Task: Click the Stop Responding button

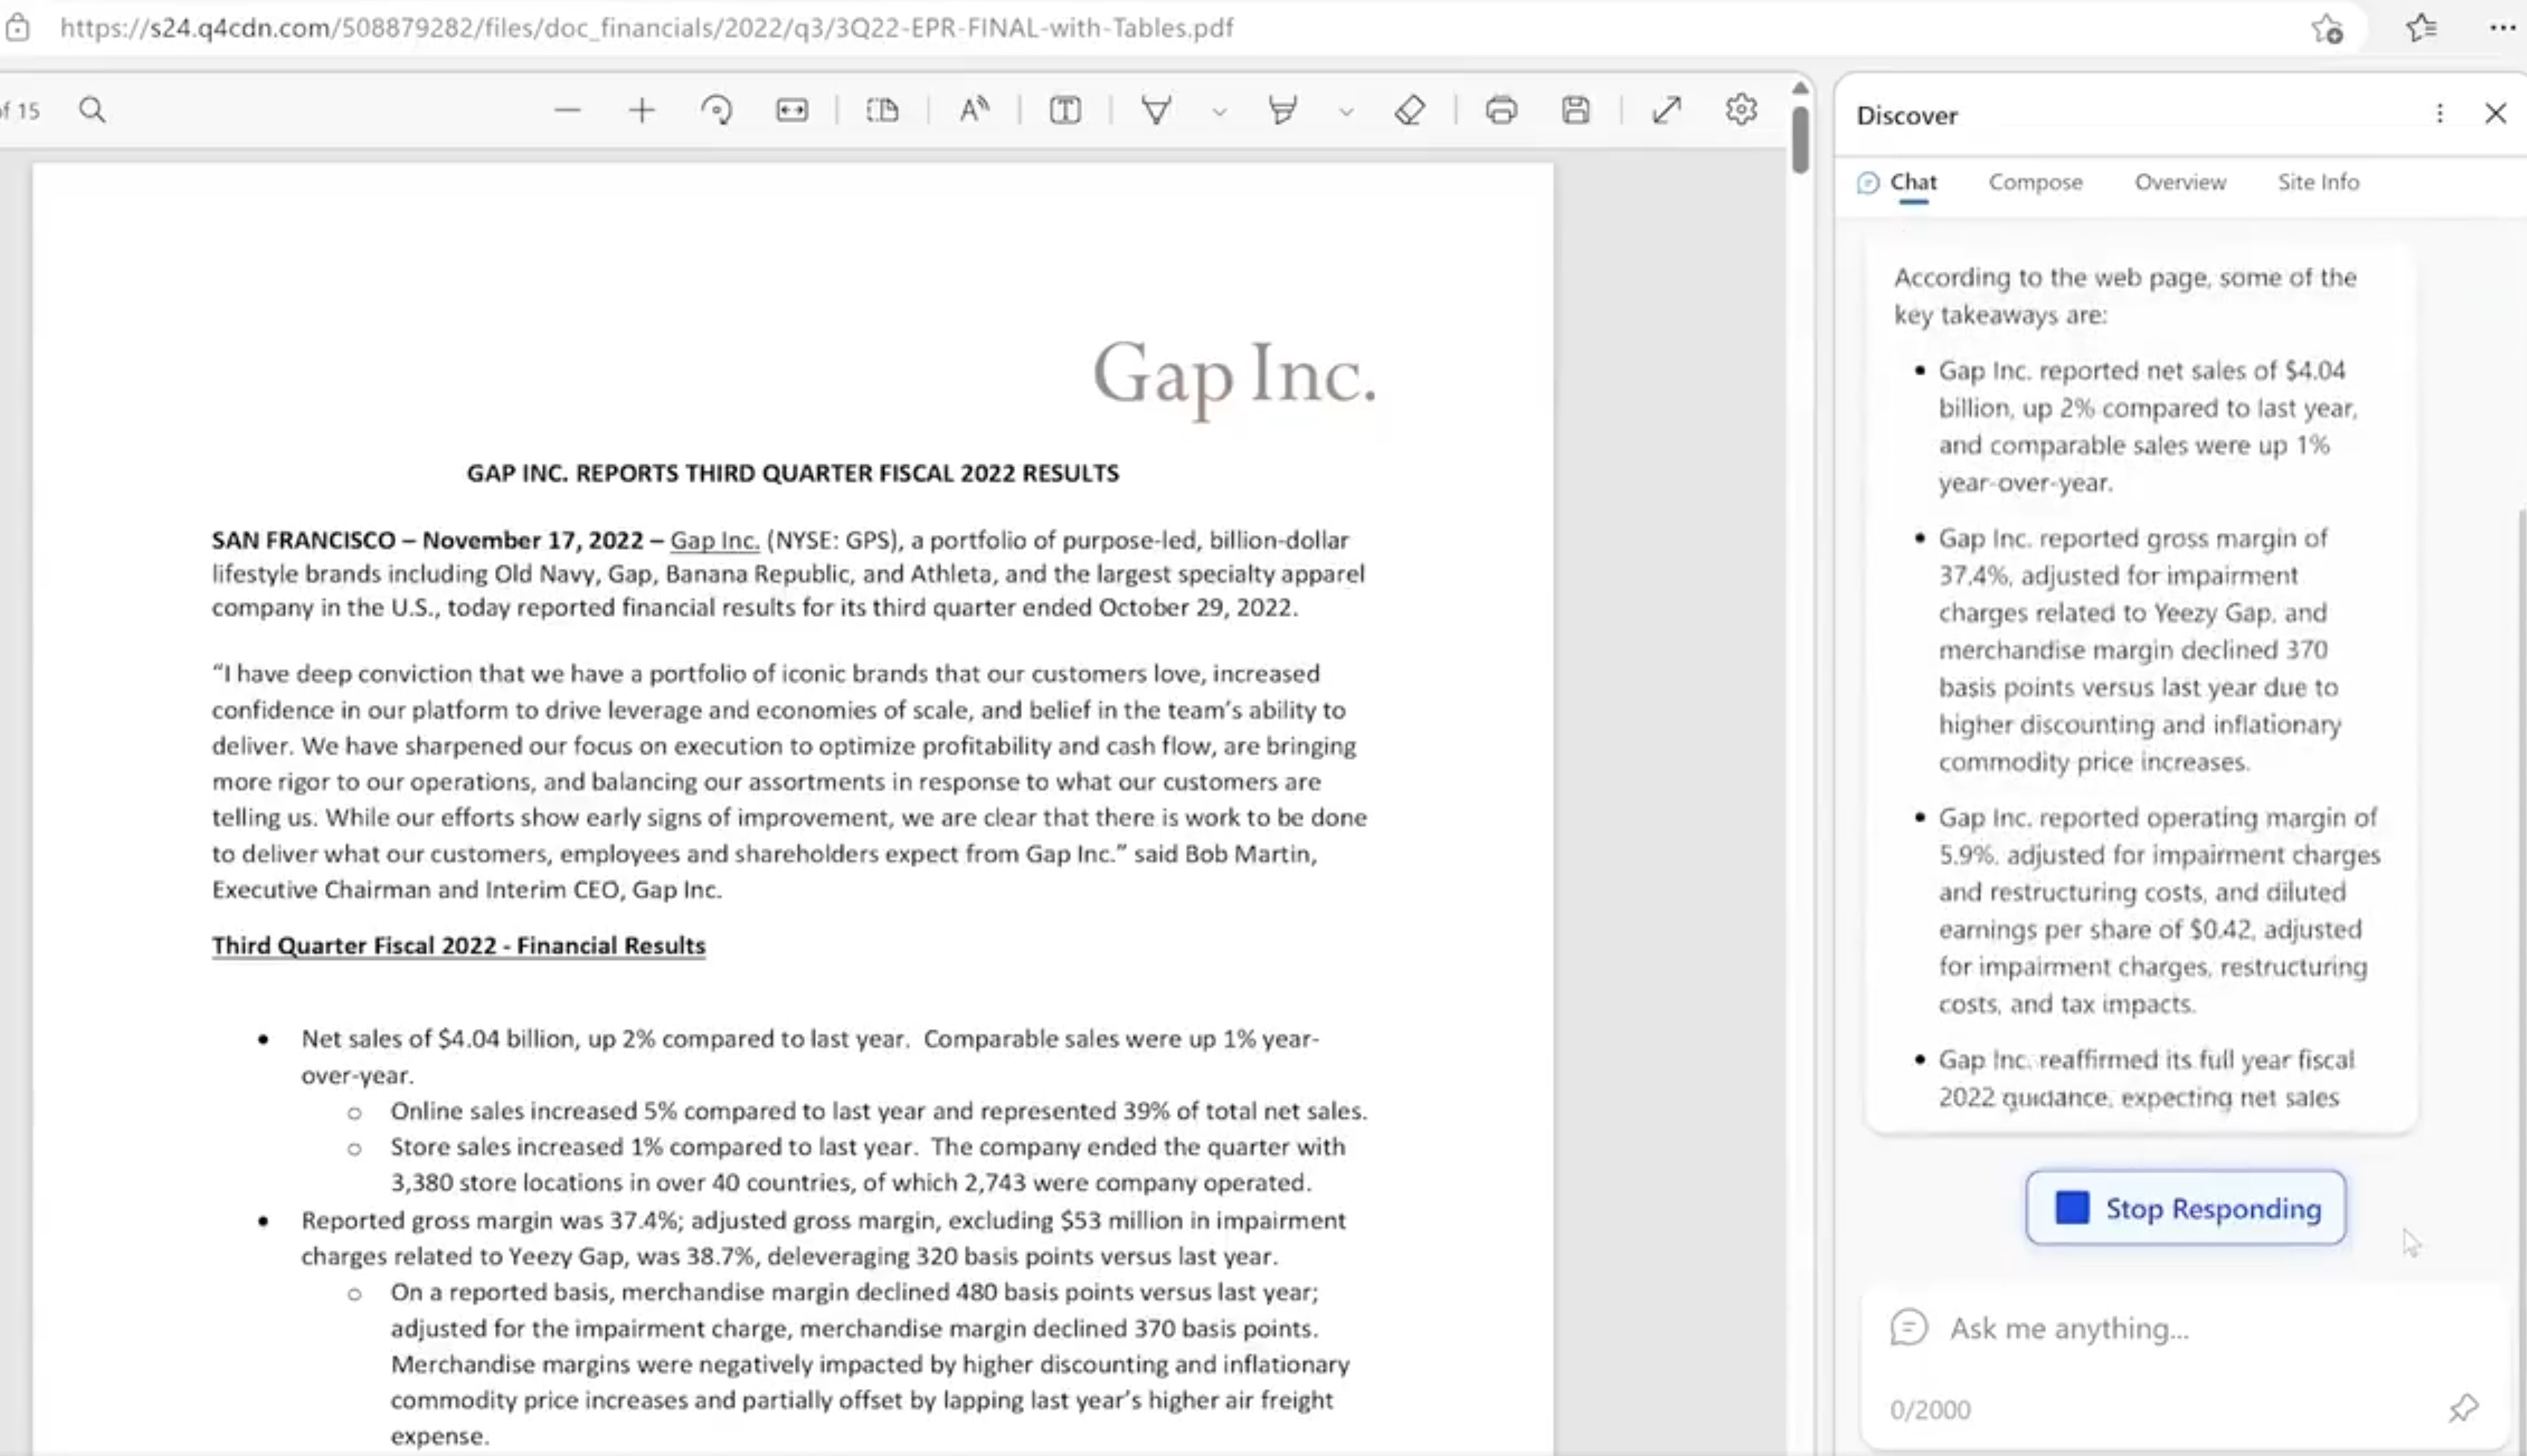Action: click(2186, 1208)
